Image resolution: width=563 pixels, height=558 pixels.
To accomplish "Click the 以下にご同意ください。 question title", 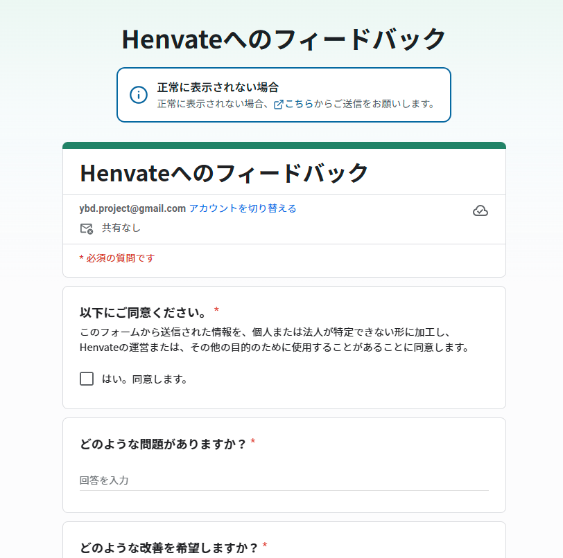I will [143, 313].
